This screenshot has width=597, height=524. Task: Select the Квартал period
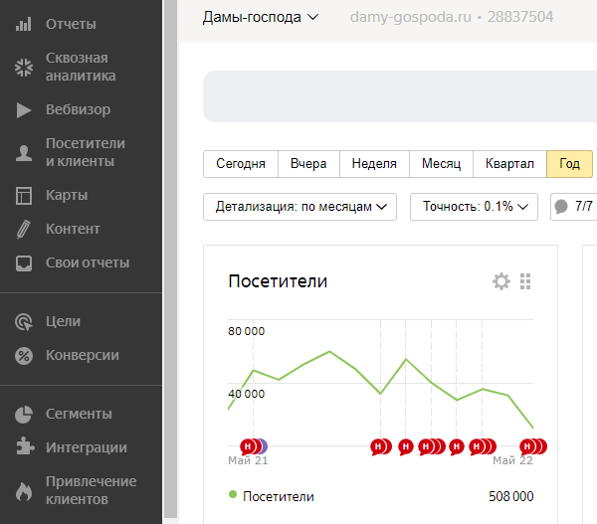(509, 164)
